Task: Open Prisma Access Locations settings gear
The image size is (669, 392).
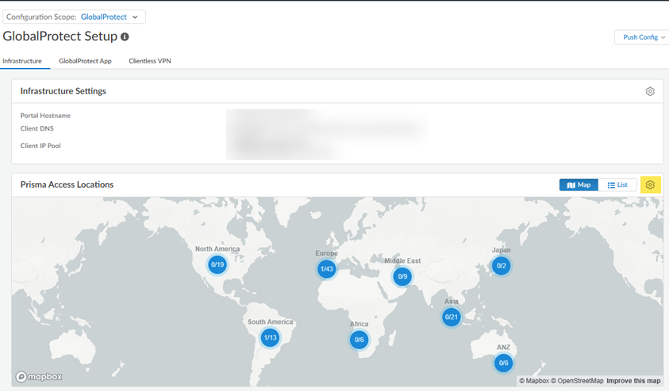Action: [x=650, y=185]
